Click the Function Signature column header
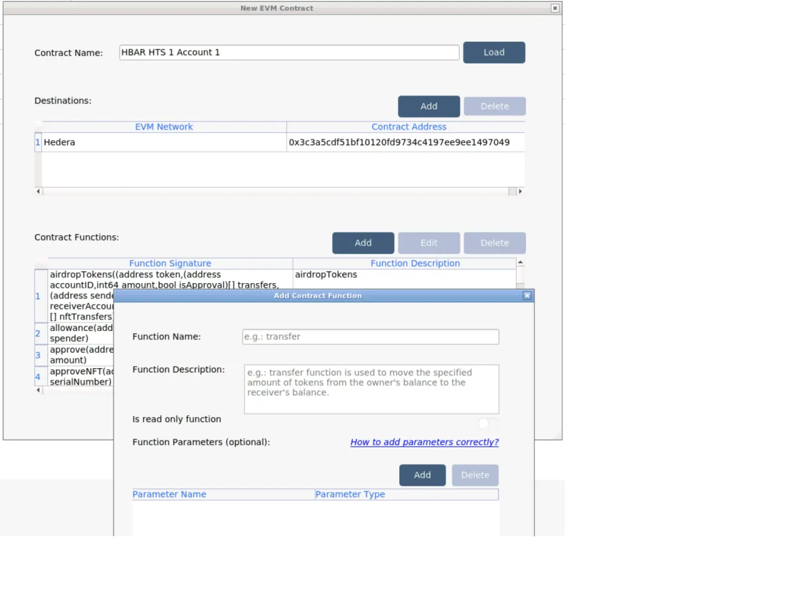This screenshot has height=598, width=797. click(x=170, y=264)
